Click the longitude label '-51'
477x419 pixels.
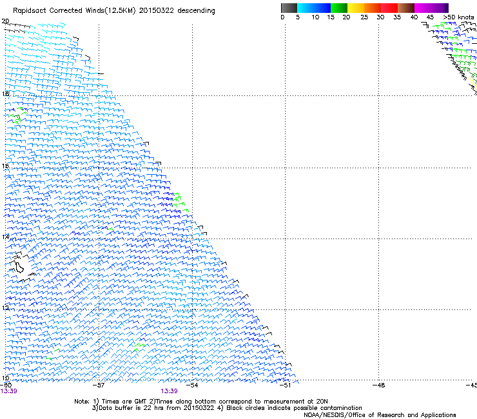[x=285, y=385]
